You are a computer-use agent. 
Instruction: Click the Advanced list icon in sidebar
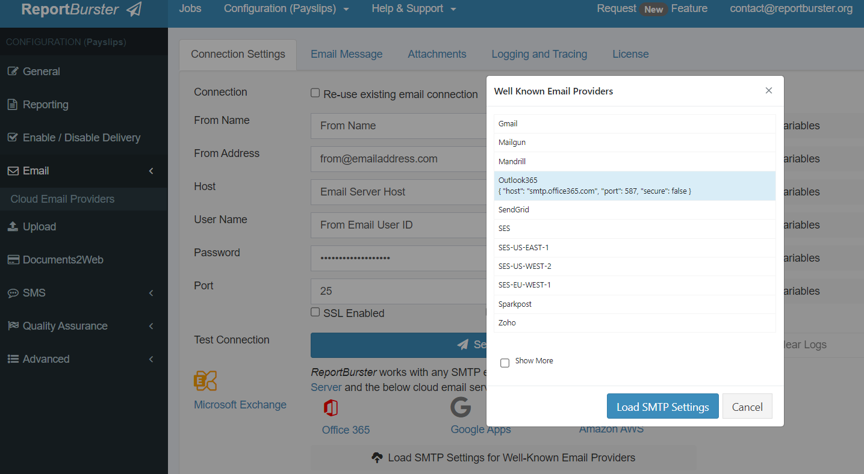tap(13, 359)
